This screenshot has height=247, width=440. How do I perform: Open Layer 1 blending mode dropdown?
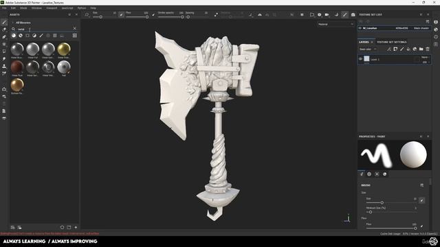pyautogui.click(x=425, y=57)
